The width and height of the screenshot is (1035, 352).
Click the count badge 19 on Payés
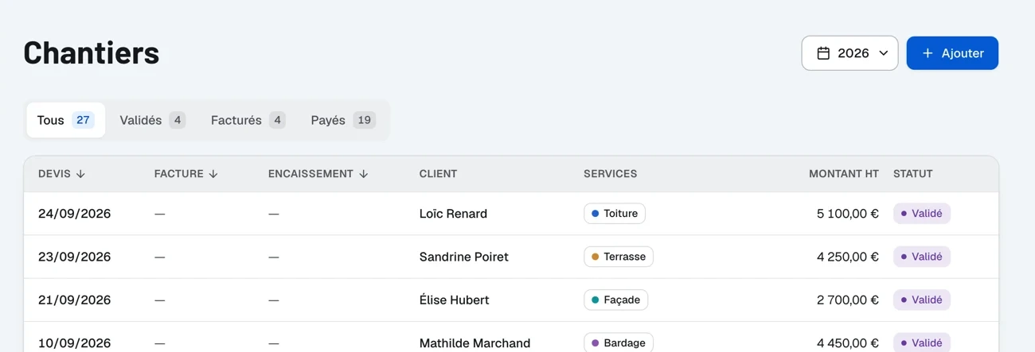tap(364, 120)
